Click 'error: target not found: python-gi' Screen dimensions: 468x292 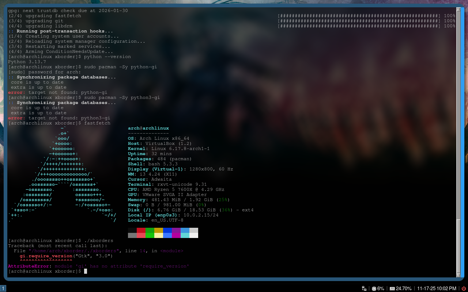tap(58, 92)
